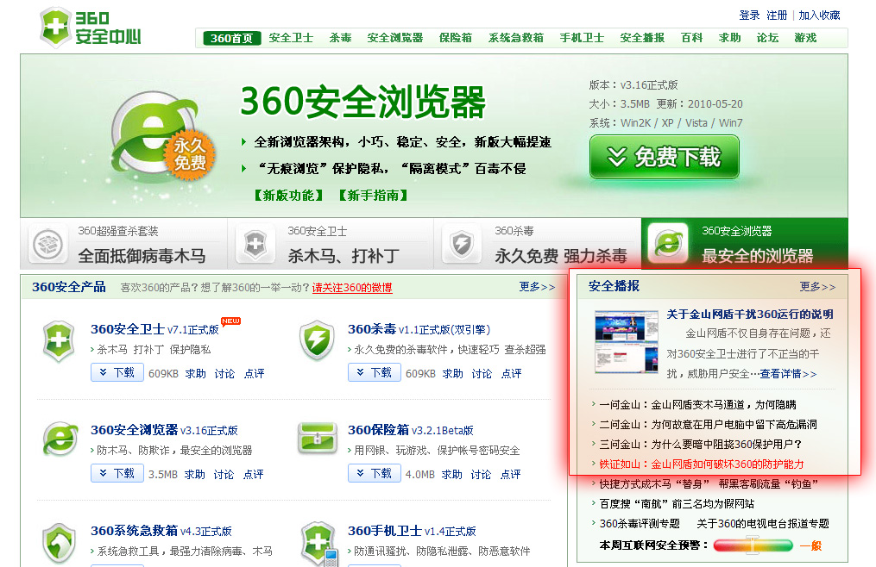Click 求助 link under 360安全卫士
Image resolution: width=876 pixels, height=567 pixels.
click(x=196, y=373)
